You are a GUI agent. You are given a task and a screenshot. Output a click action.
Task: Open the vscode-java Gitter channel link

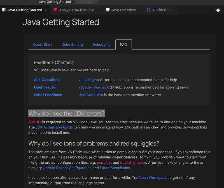[89, 80]
